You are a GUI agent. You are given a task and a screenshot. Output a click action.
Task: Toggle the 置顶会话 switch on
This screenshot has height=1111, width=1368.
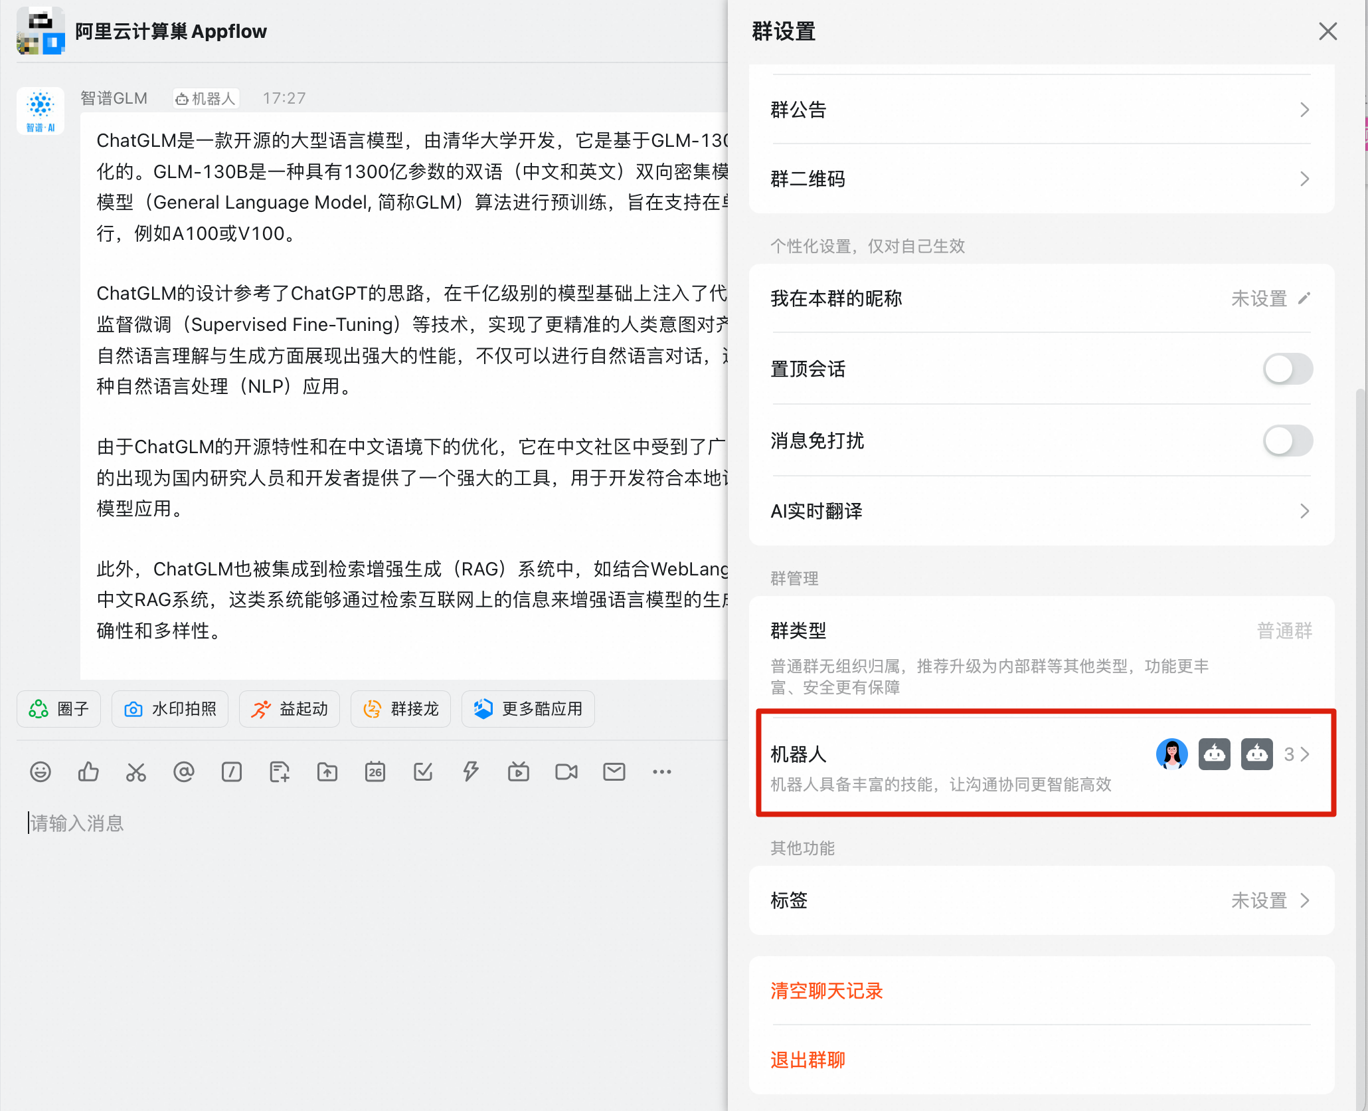pos(1287,369)
